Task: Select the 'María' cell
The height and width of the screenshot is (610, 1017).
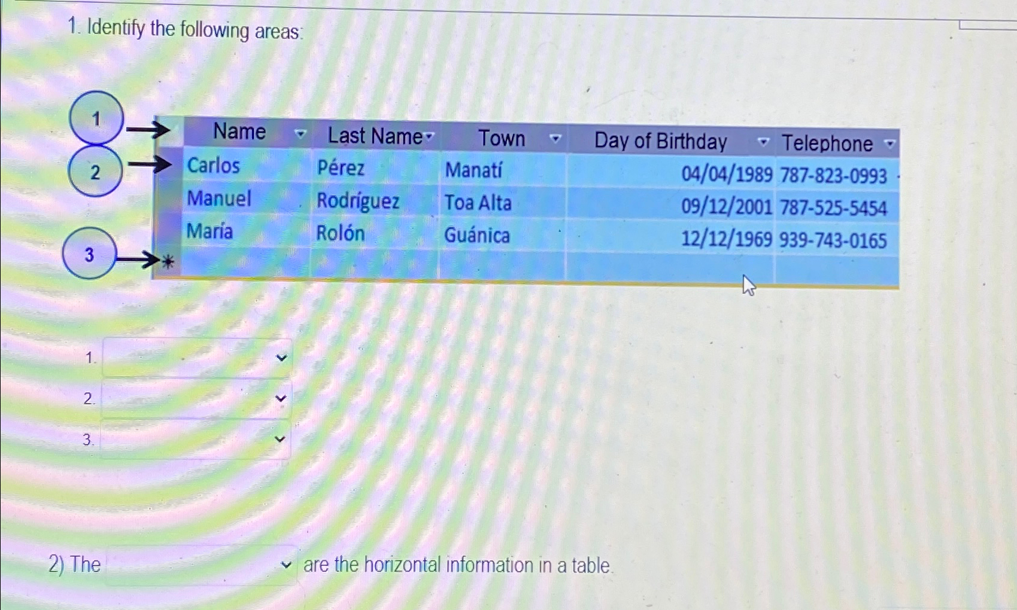Action: click(x=246, y=231)
